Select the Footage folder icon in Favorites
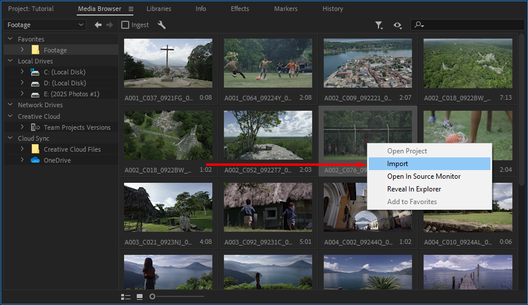The width and height of the screenshot is (528, 305). (x=35, y=50)
